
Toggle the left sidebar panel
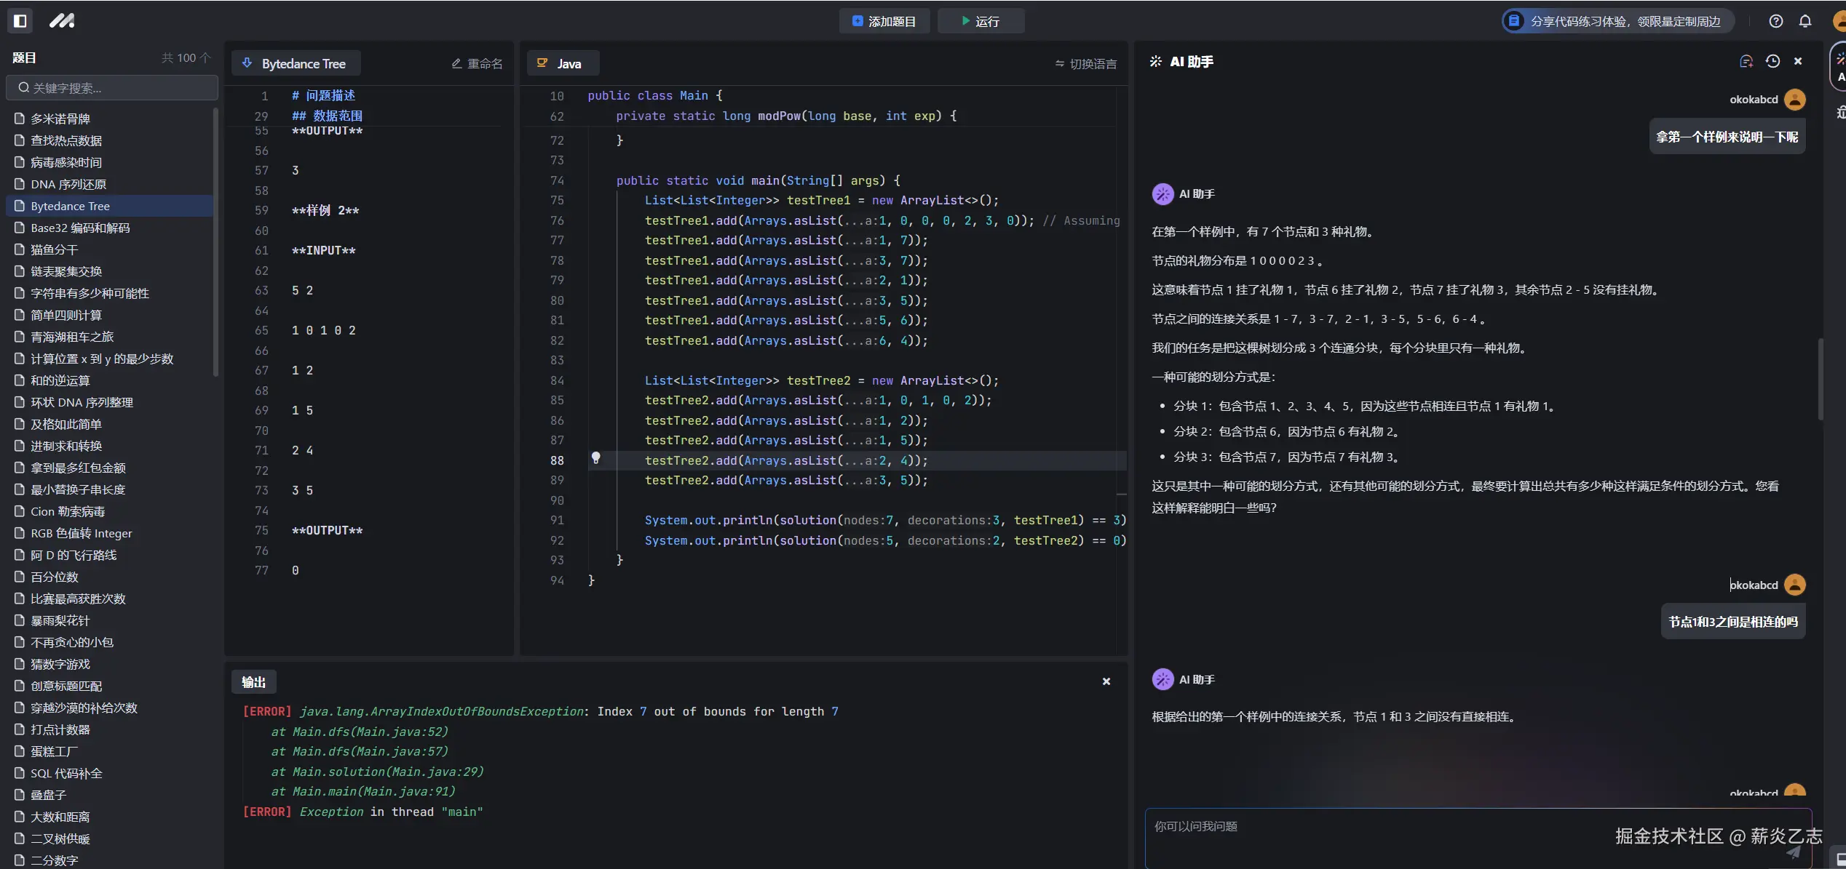point(20,20)
